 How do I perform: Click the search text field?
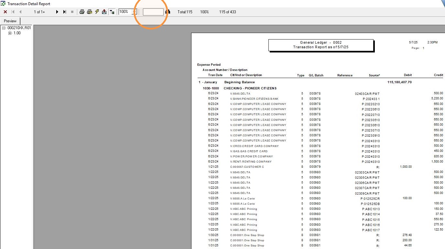click(x=153, y=12)
